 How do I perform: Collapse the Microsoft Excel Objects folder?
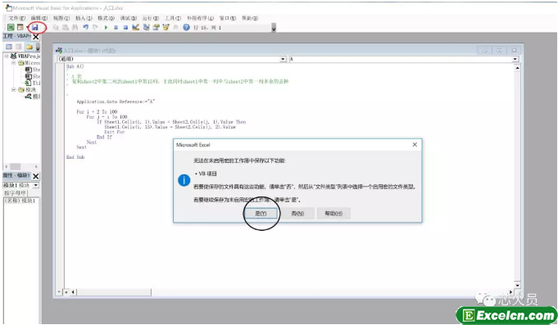pos(14,62)
